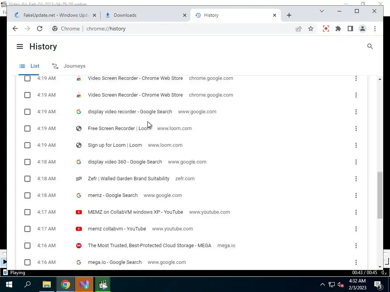Image resolution: width=390 pixels, height=292 pixels.
Task: Click the share page icon in address bar
Action: point(299,29)
